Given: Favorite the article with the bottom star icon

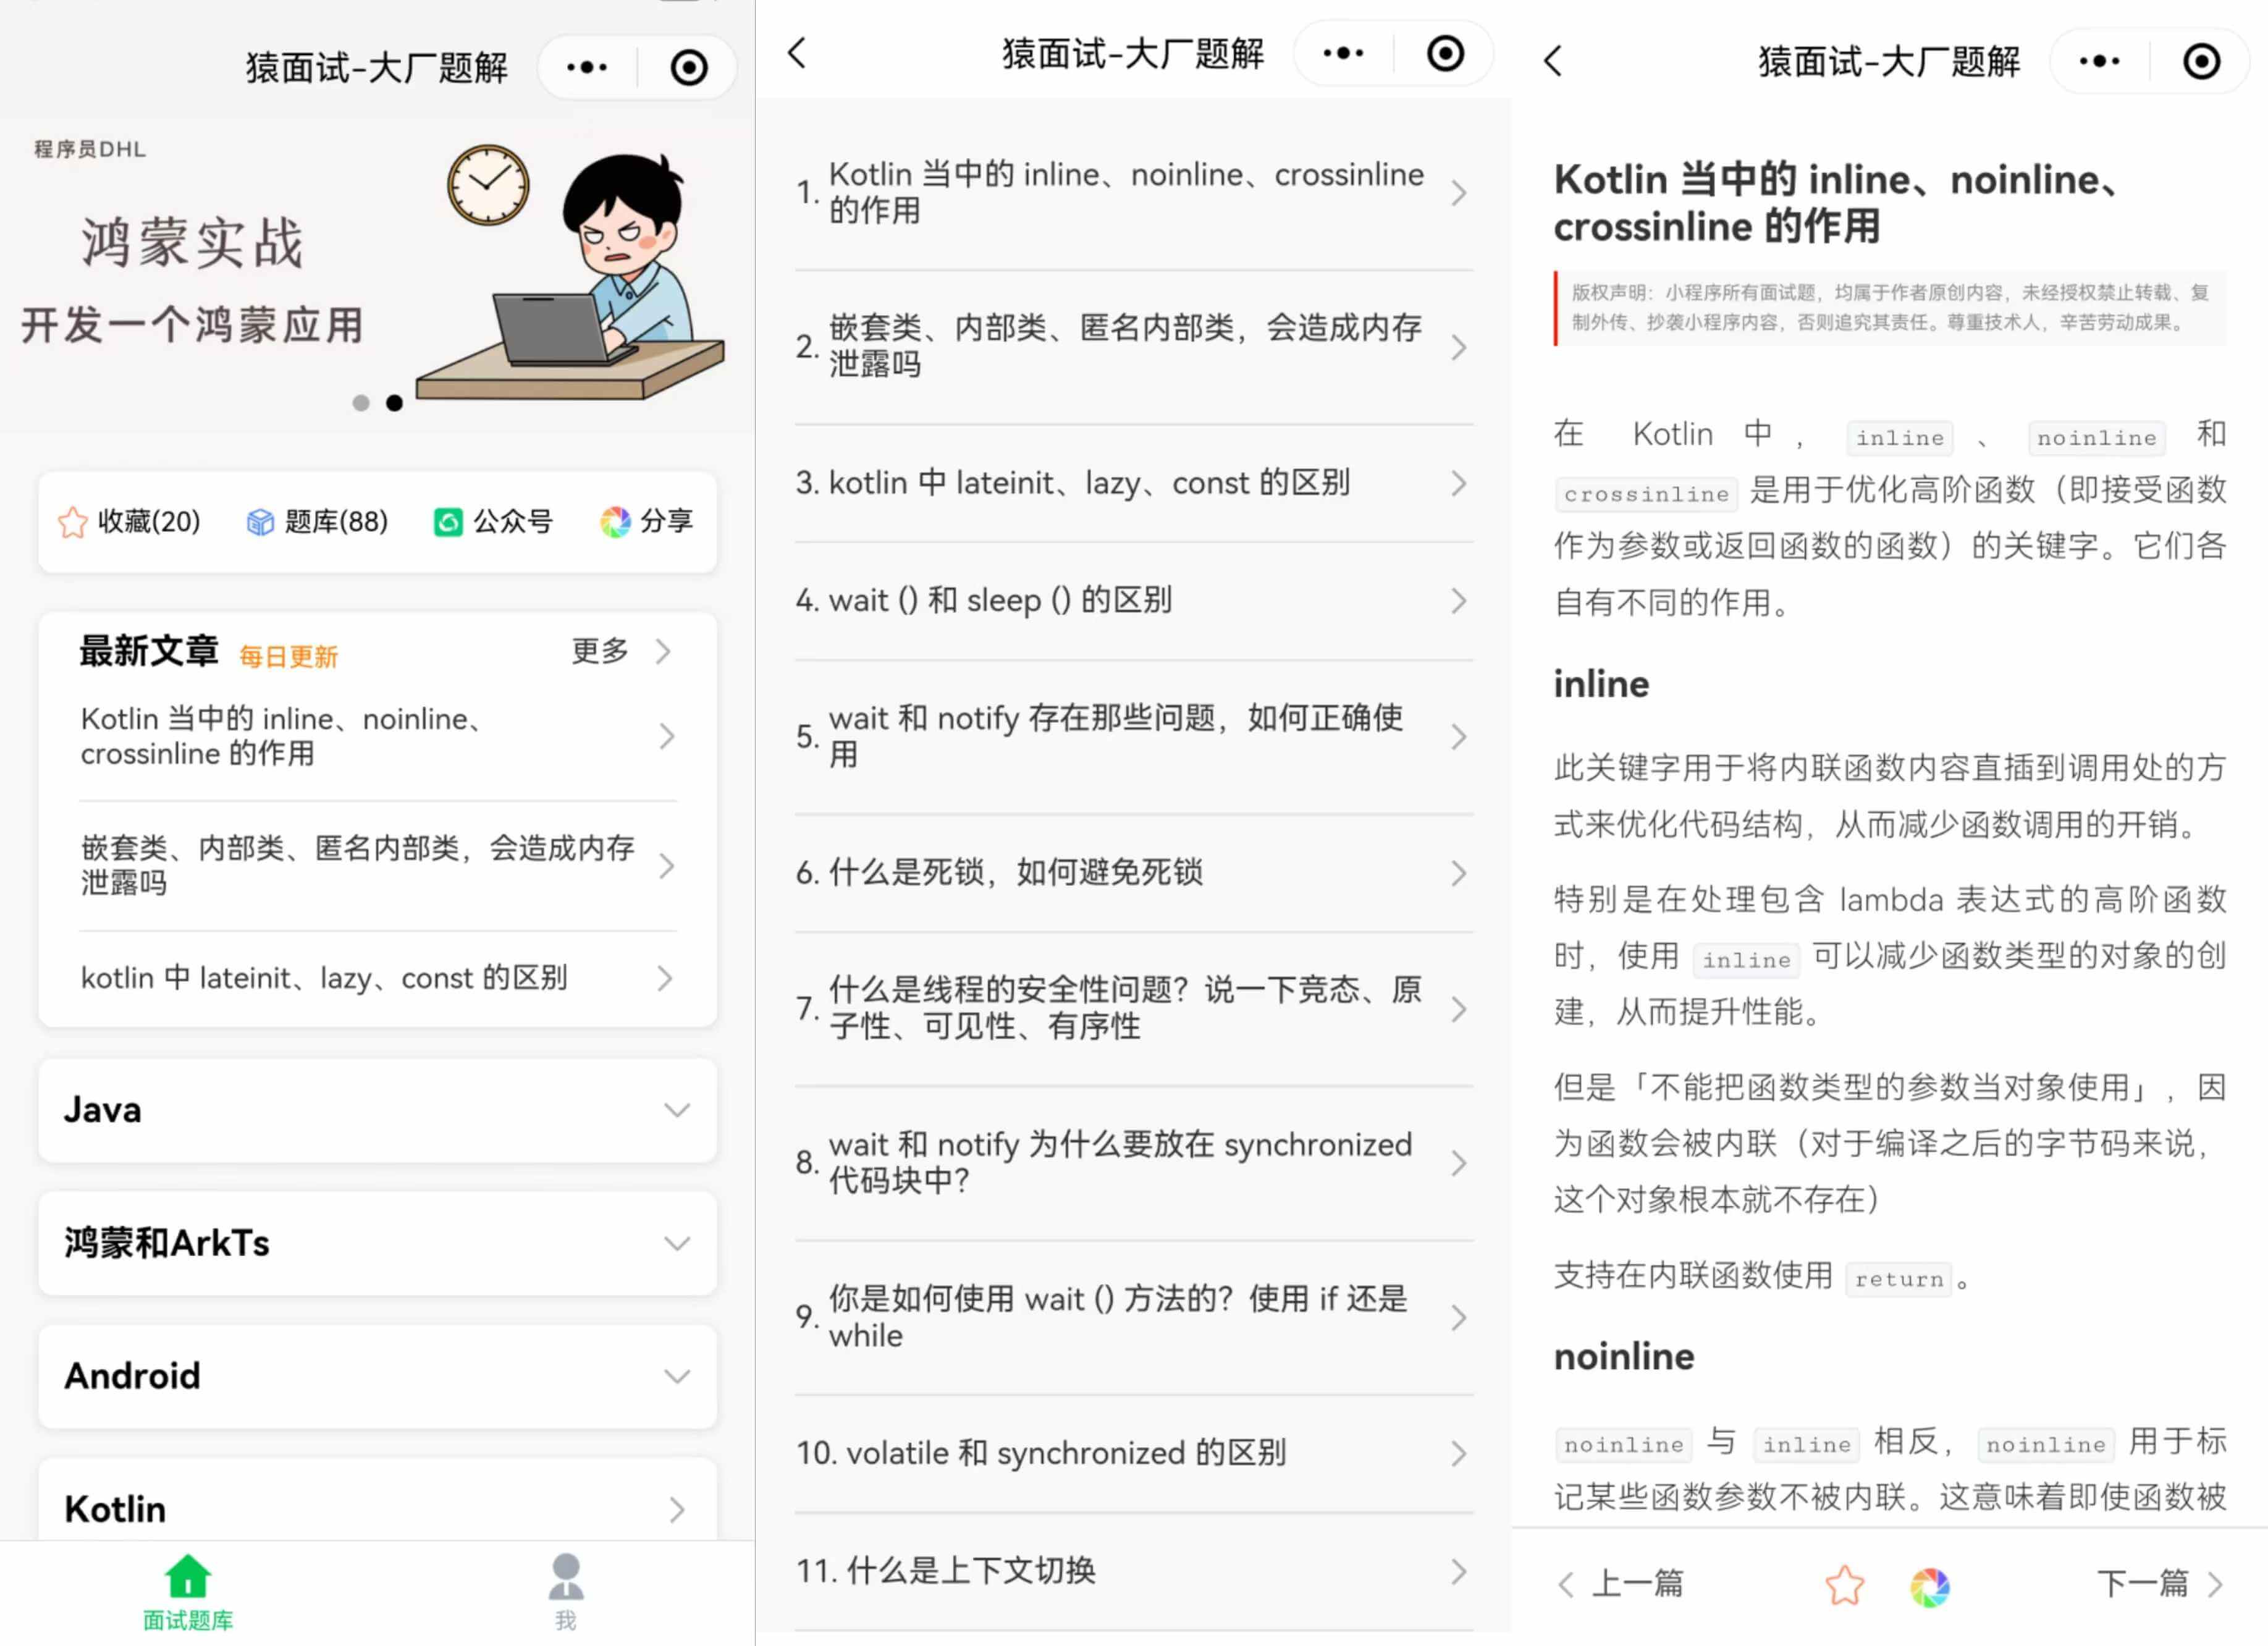Looking at the screenshot, I should pos(1844,1586).
